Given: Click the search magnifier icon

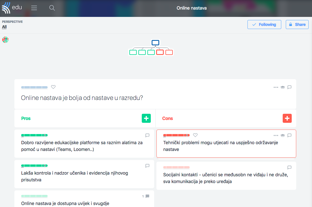Looking at the screenshot, I should coord(52,8).
